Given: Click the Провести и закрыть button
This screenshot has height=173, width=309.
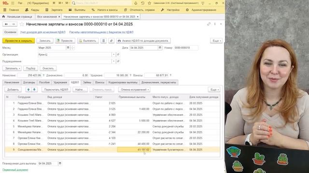Looking at the screenshot, I should [18, 41].
